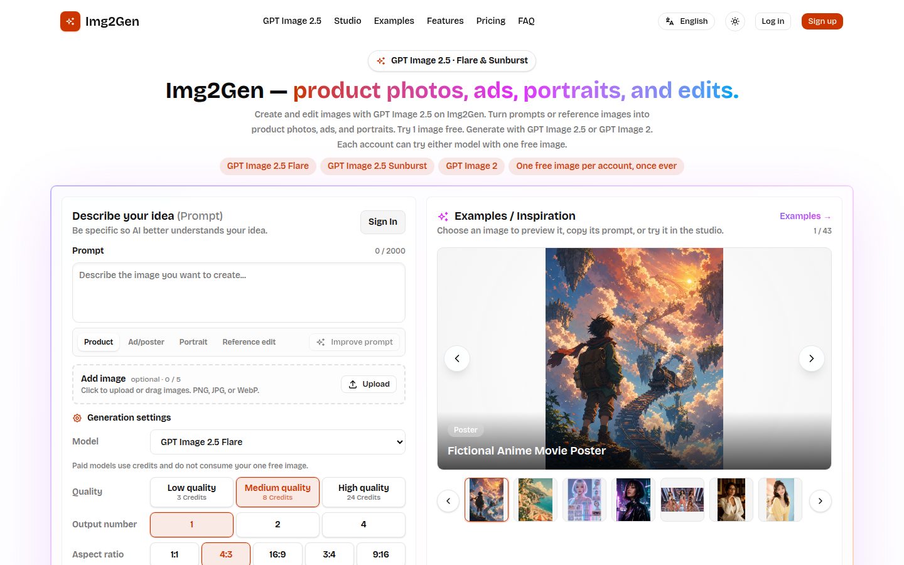Follow the purple Examples → link
Image resolution: width=904 pixels, height=565 pixels.
[805, 216]
